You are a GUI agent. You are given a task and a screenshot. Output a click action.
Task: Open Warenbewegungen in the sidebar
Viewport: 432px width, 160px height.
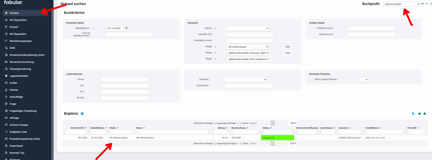pyautogui.click(x=20, y=41)
